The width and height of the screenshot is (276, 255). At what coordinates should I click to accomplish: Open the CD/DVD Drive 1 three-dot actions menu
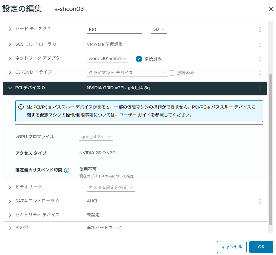tap(260, 73)
